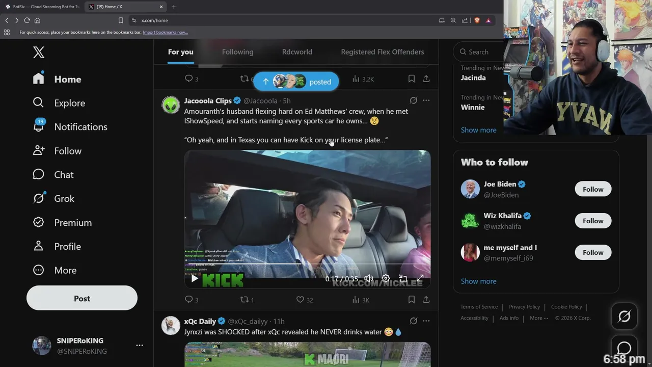Expand footer More options

coord(539,318)
